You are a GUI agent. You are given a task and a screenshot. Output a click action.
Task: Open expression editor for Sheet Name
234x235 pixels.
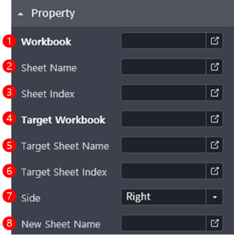pos(215,67)
